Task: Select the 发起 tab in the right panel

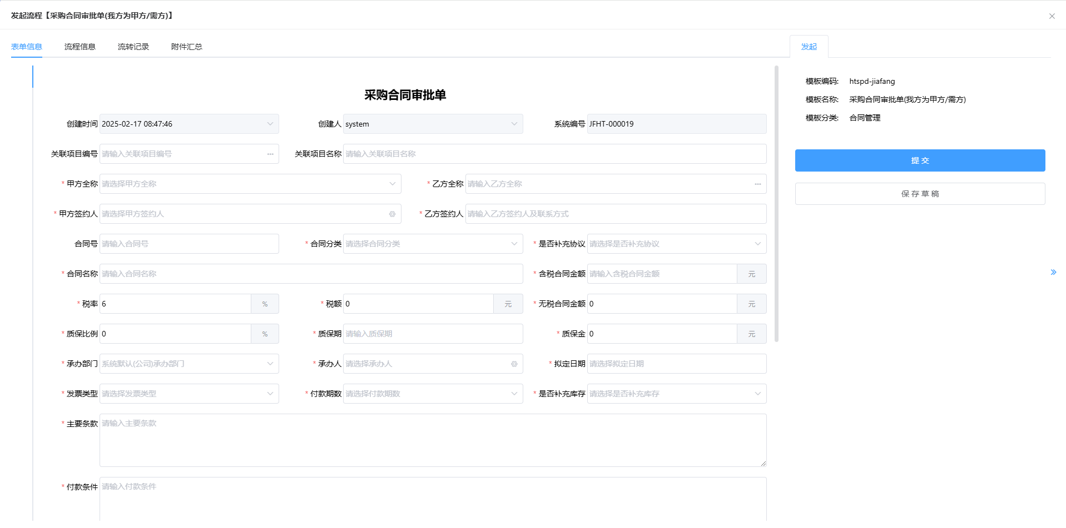Action: click(x=809, y=47)
